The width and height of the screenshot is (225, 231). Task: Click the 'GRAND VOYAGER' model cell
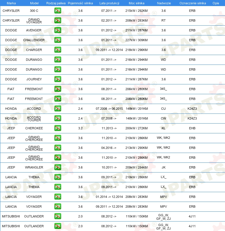click(x=34, y=21)
